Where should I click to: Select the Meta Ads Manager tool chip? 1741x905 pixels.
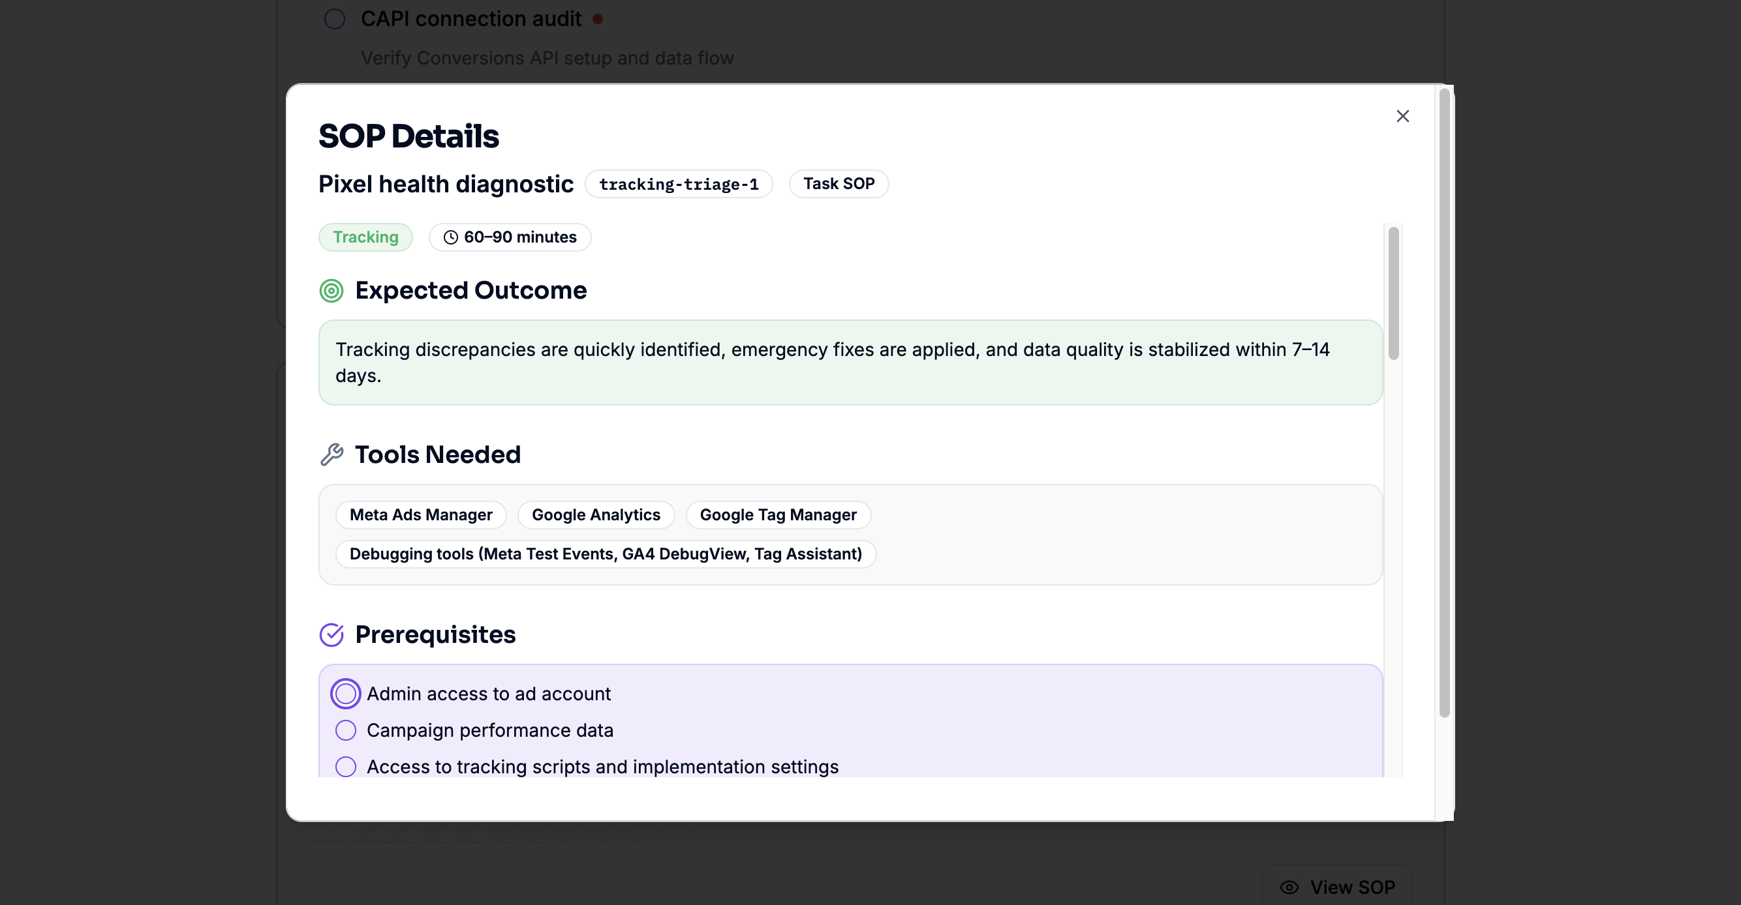(420, 514)
